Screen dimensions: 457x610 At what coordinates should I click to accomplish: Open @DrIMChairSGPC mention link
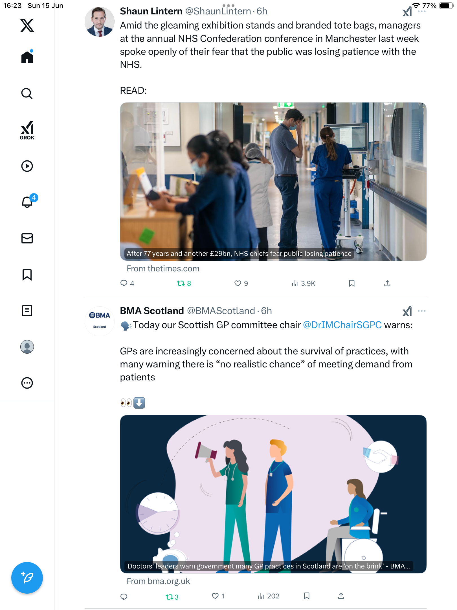point(342,325)
